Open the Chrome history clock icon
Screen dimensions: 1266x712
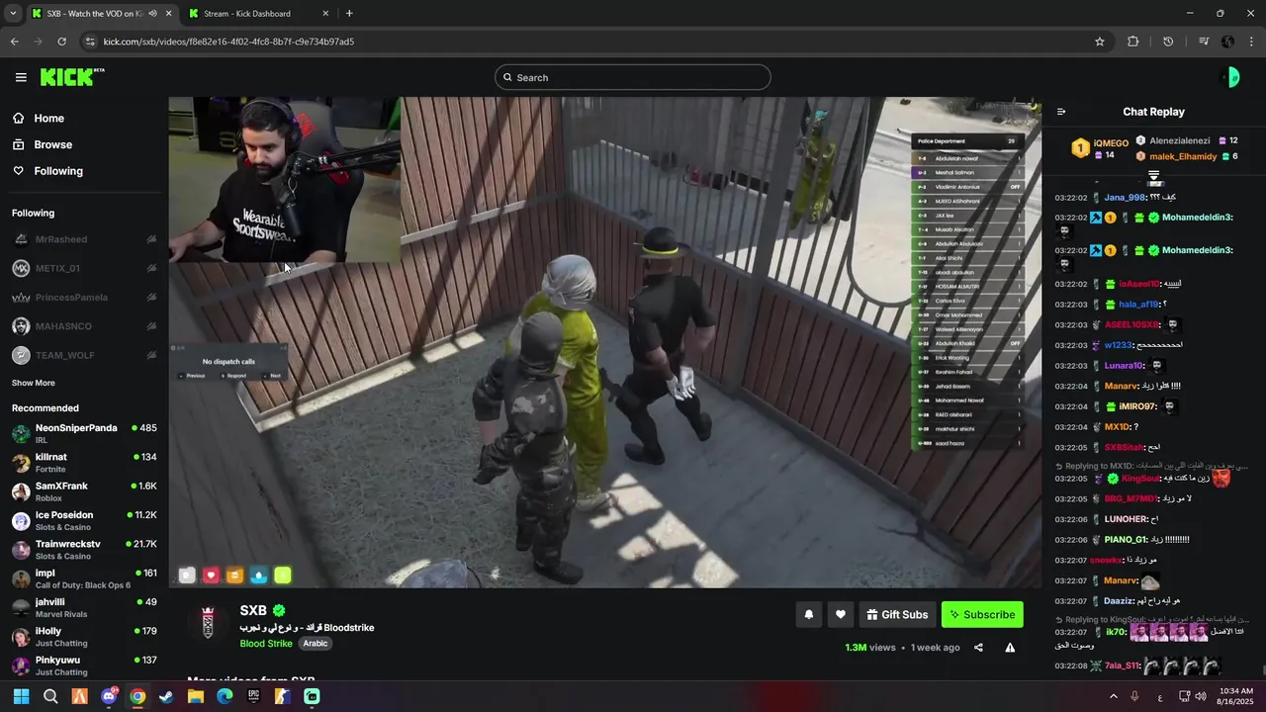[1168, 42]
